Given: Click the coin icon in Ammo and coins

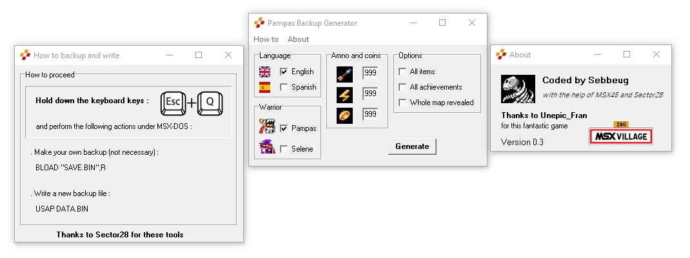Looking at the screenshot, I should click(x=344, y=115).
